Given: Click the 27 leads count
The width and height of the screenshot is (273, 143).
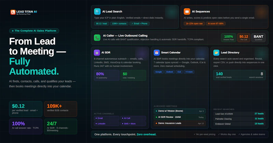Looking at the screenshot, I should pyautogui.click(x=259, y=114).
